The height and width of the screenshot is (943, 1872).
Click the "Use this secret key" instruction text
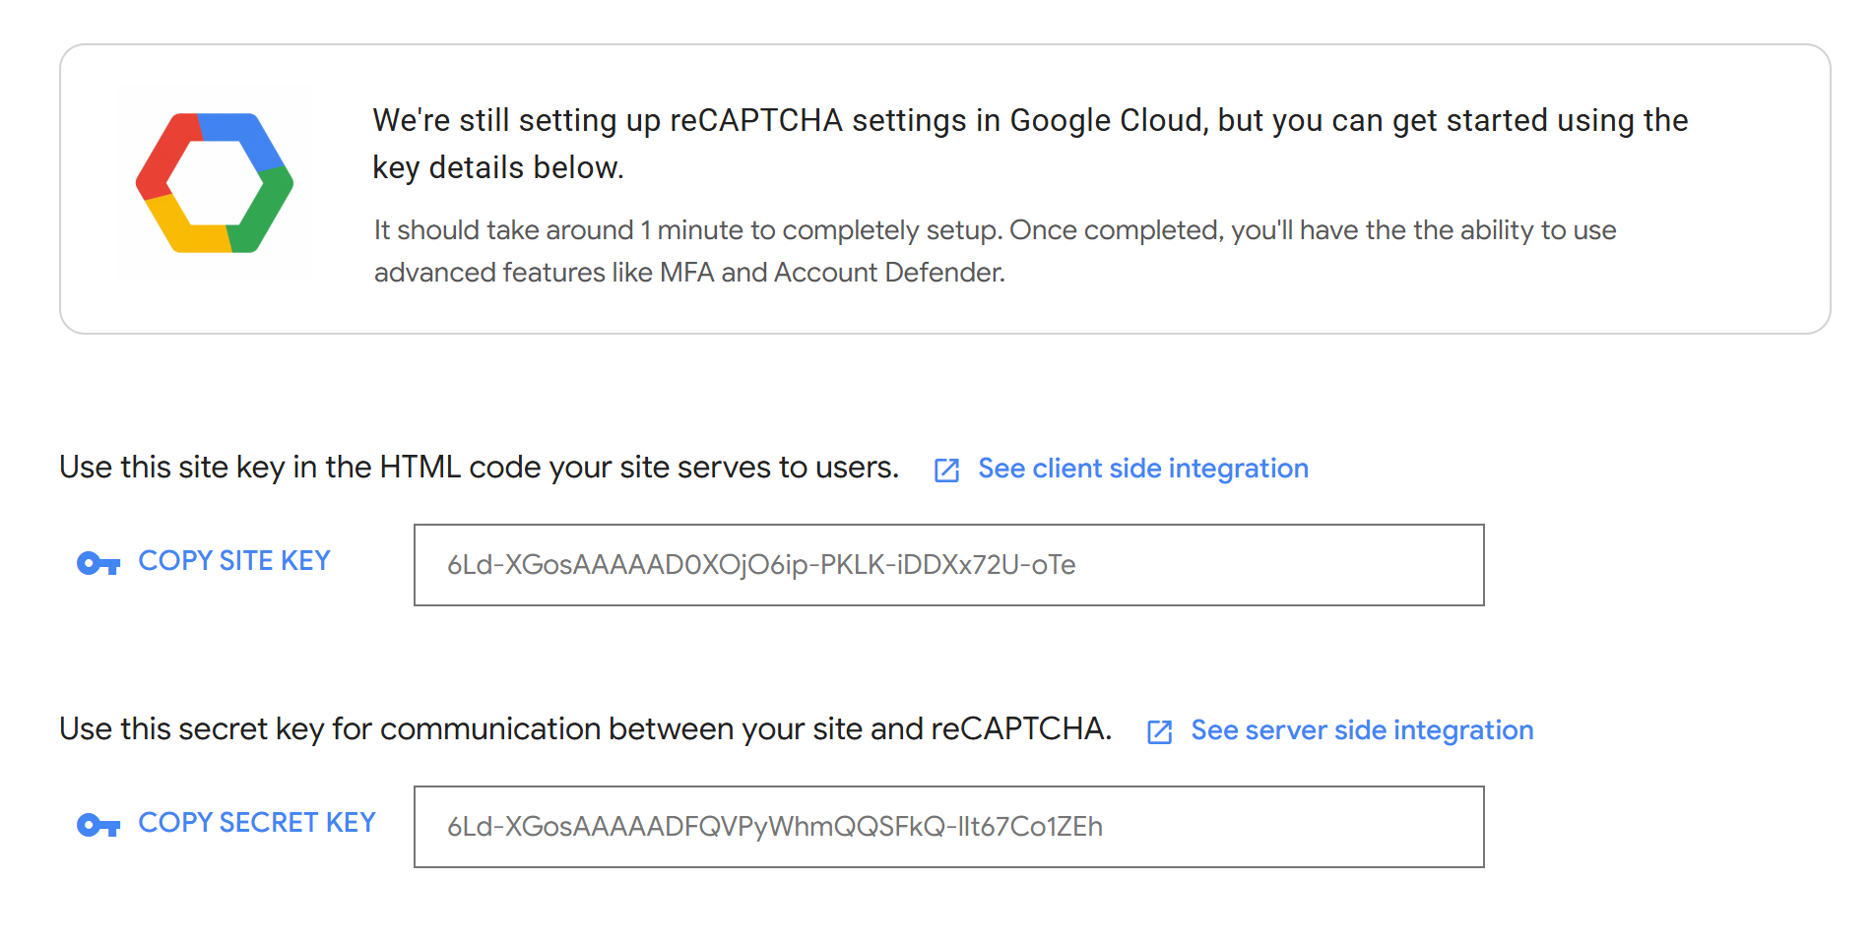[x=585, y=729]
